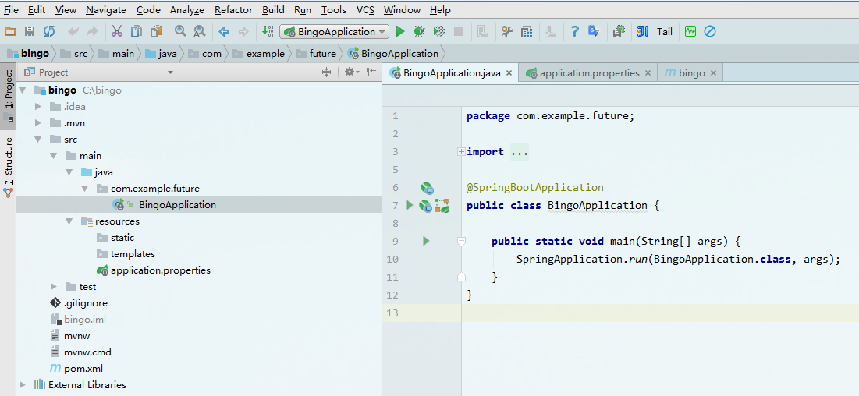Open the Project panel gear settings menu

pyautogui.click(x=351, y=72)
